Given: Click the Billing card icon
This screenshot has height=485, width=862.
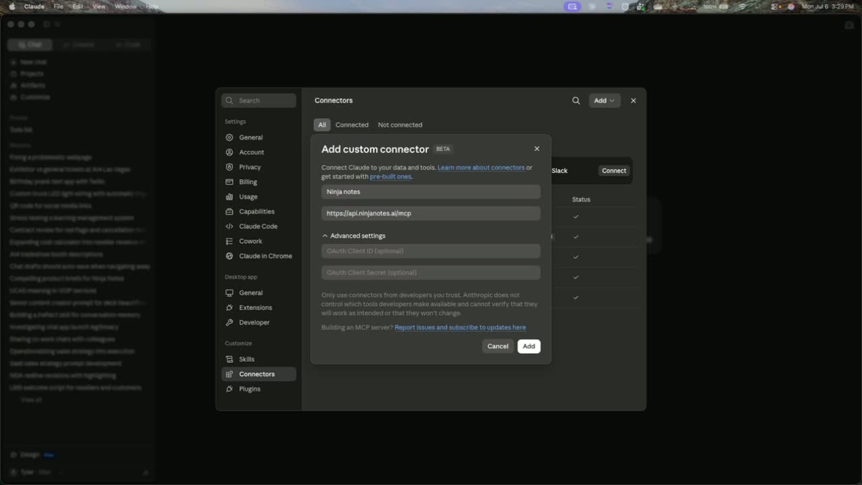Looking at the screenshot, I should [x=230, y=182].
